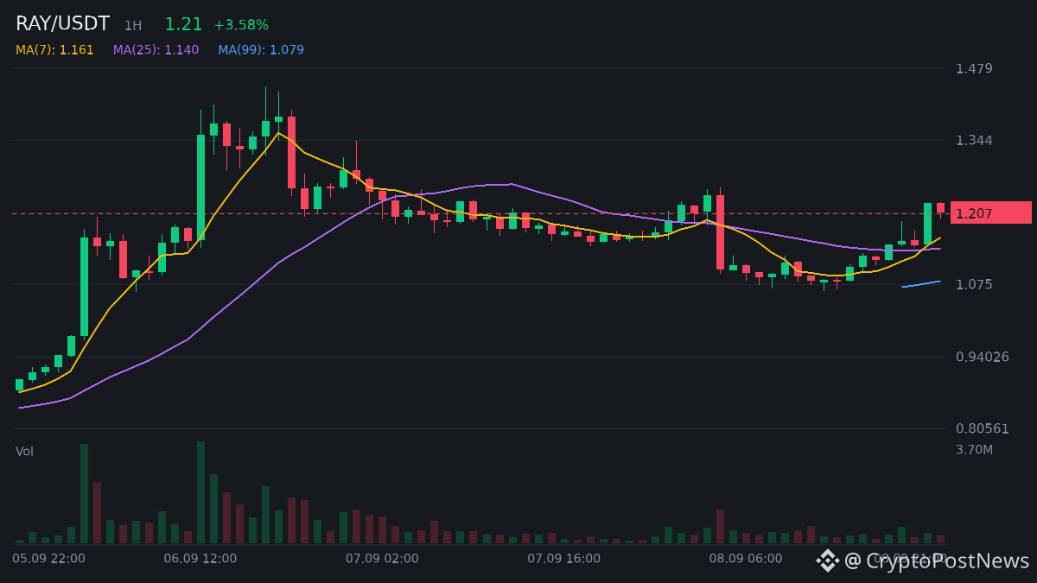Viewport: 1037px width, 583px height.
Task: Click the CryptoPostNews watermark text
Action: tap(937, 561)
